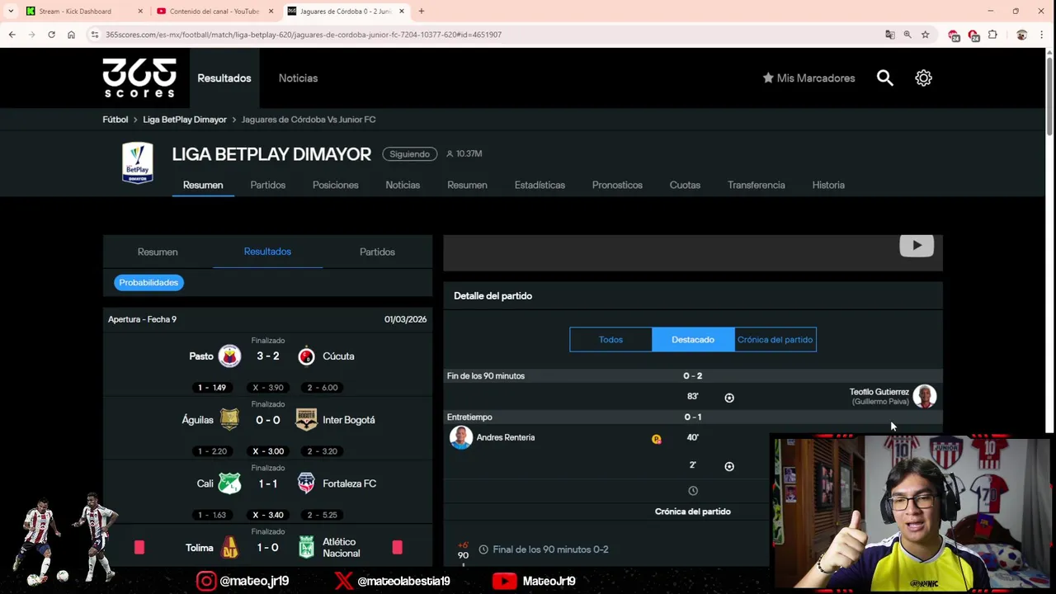Click the Liga BetPlay Dimayor league logo
The height and width of the screenshot is (594, 1056).
tap(138, 162)
